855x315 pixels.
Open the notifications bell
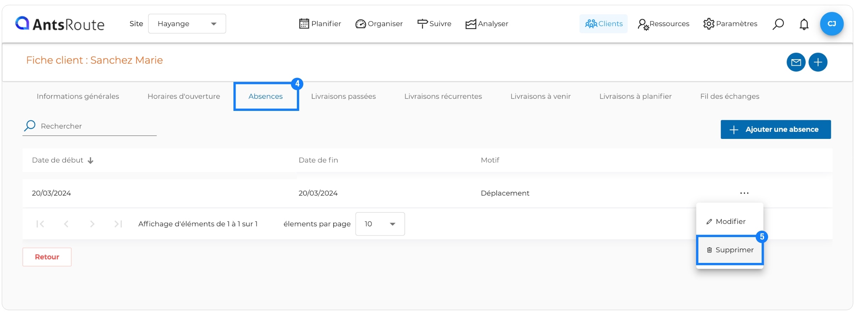[x=804, y=24]
